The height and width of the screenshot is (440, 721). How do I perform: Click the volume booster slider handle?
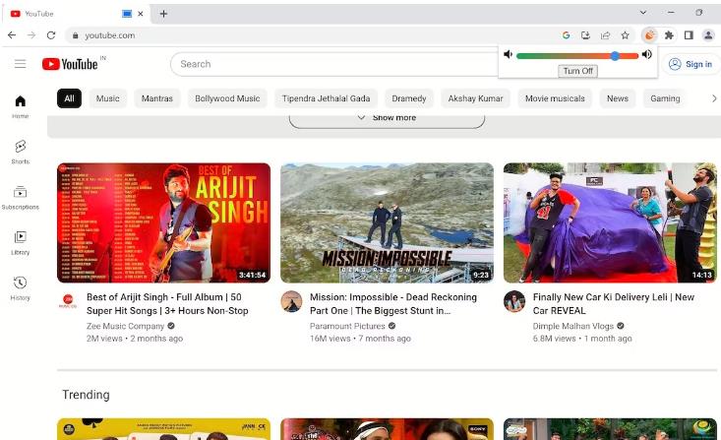pyautogui.click(x=615, y=56)
